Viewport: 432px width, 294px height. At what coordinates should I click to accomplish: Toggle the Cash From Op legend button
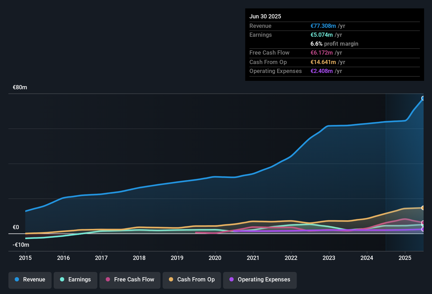click(x=192, y=280)
